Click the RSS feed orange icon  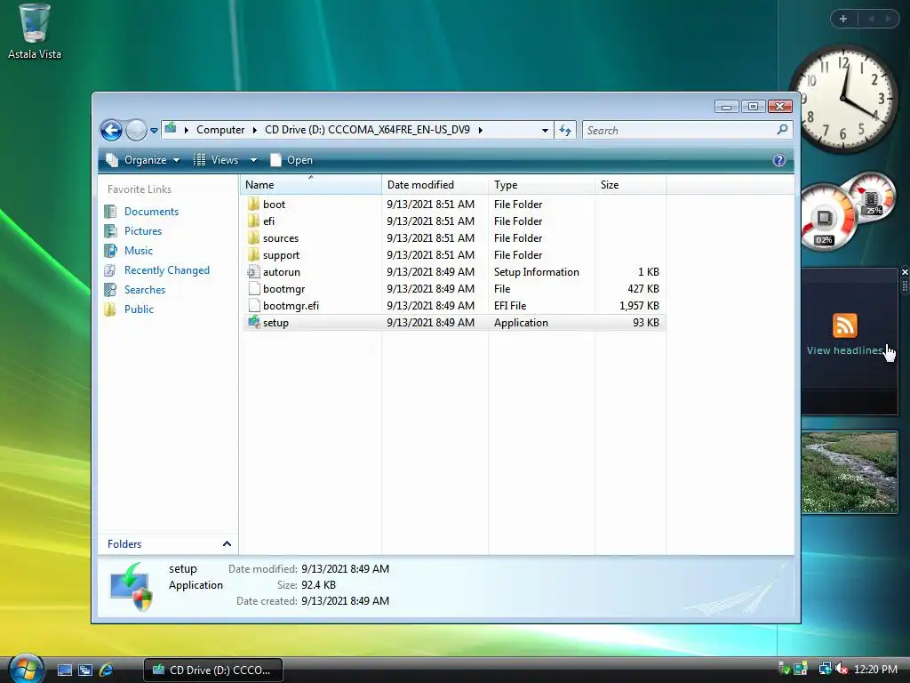[x=844, y=325]
